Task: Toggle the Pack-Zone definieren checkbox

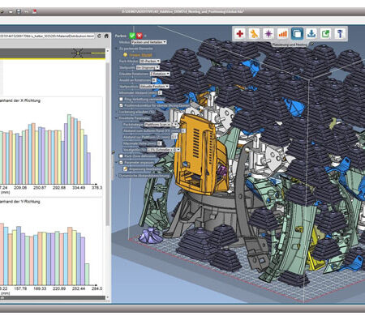Action: pyautogui.click(x=121, y=156)
